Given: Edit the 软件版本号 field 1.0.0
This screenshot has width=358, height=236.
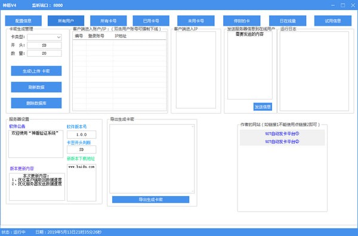Looking at the screenshot, I should click(82, 135).
